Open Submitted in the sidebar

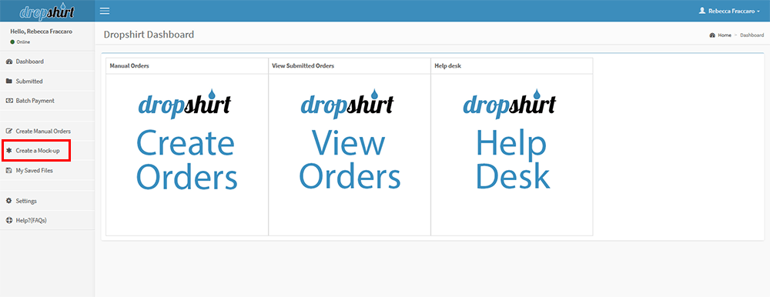pos(47,81)
